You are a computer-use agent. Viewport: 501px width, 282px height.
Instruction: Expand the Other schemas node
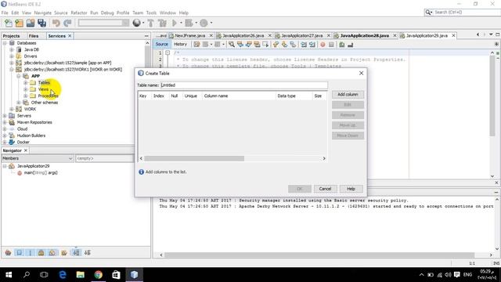[19, 103]
